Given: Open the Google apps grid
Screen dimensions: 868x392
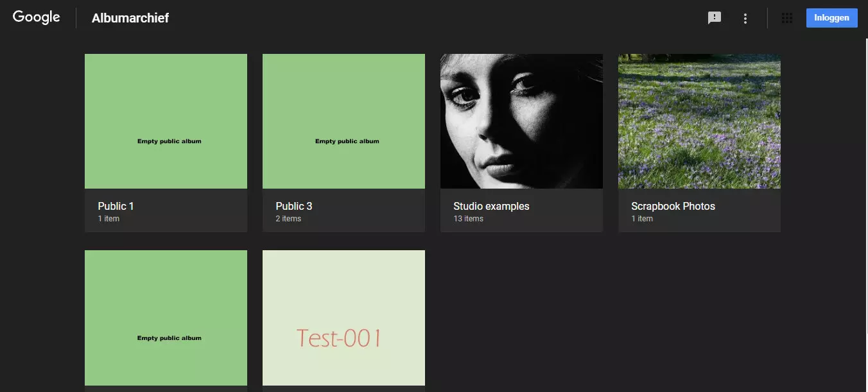Looking at the screenshot, I should [787, 18].
